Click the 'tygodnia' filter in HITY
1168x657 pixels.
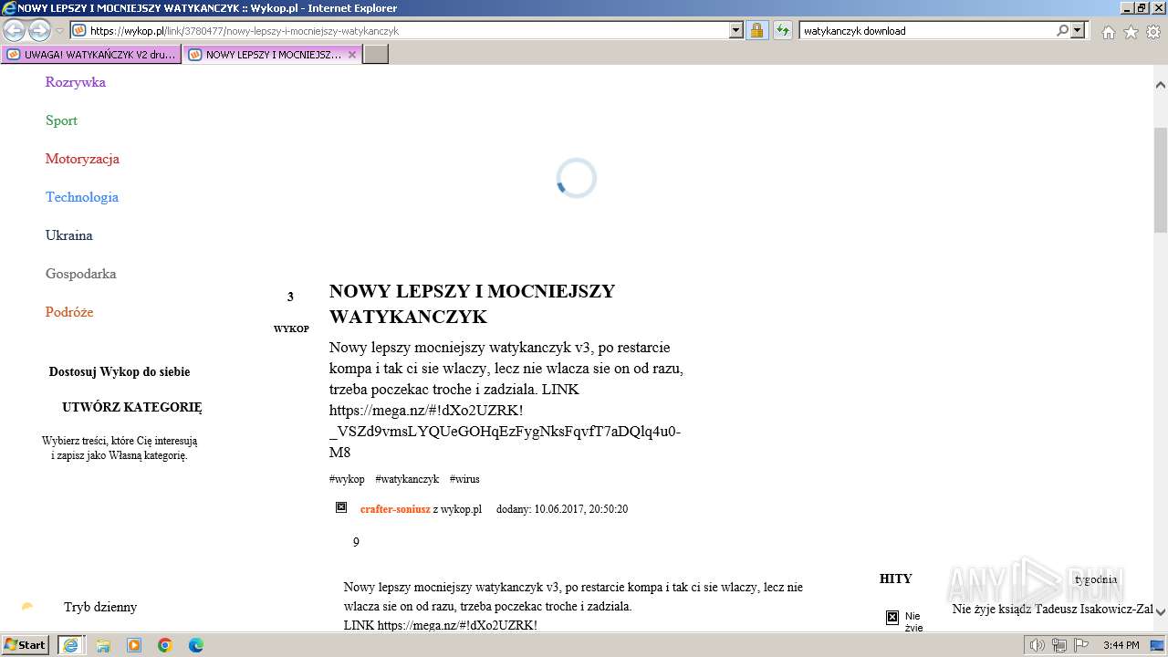pyautogui.click(x=1096, y=579)
